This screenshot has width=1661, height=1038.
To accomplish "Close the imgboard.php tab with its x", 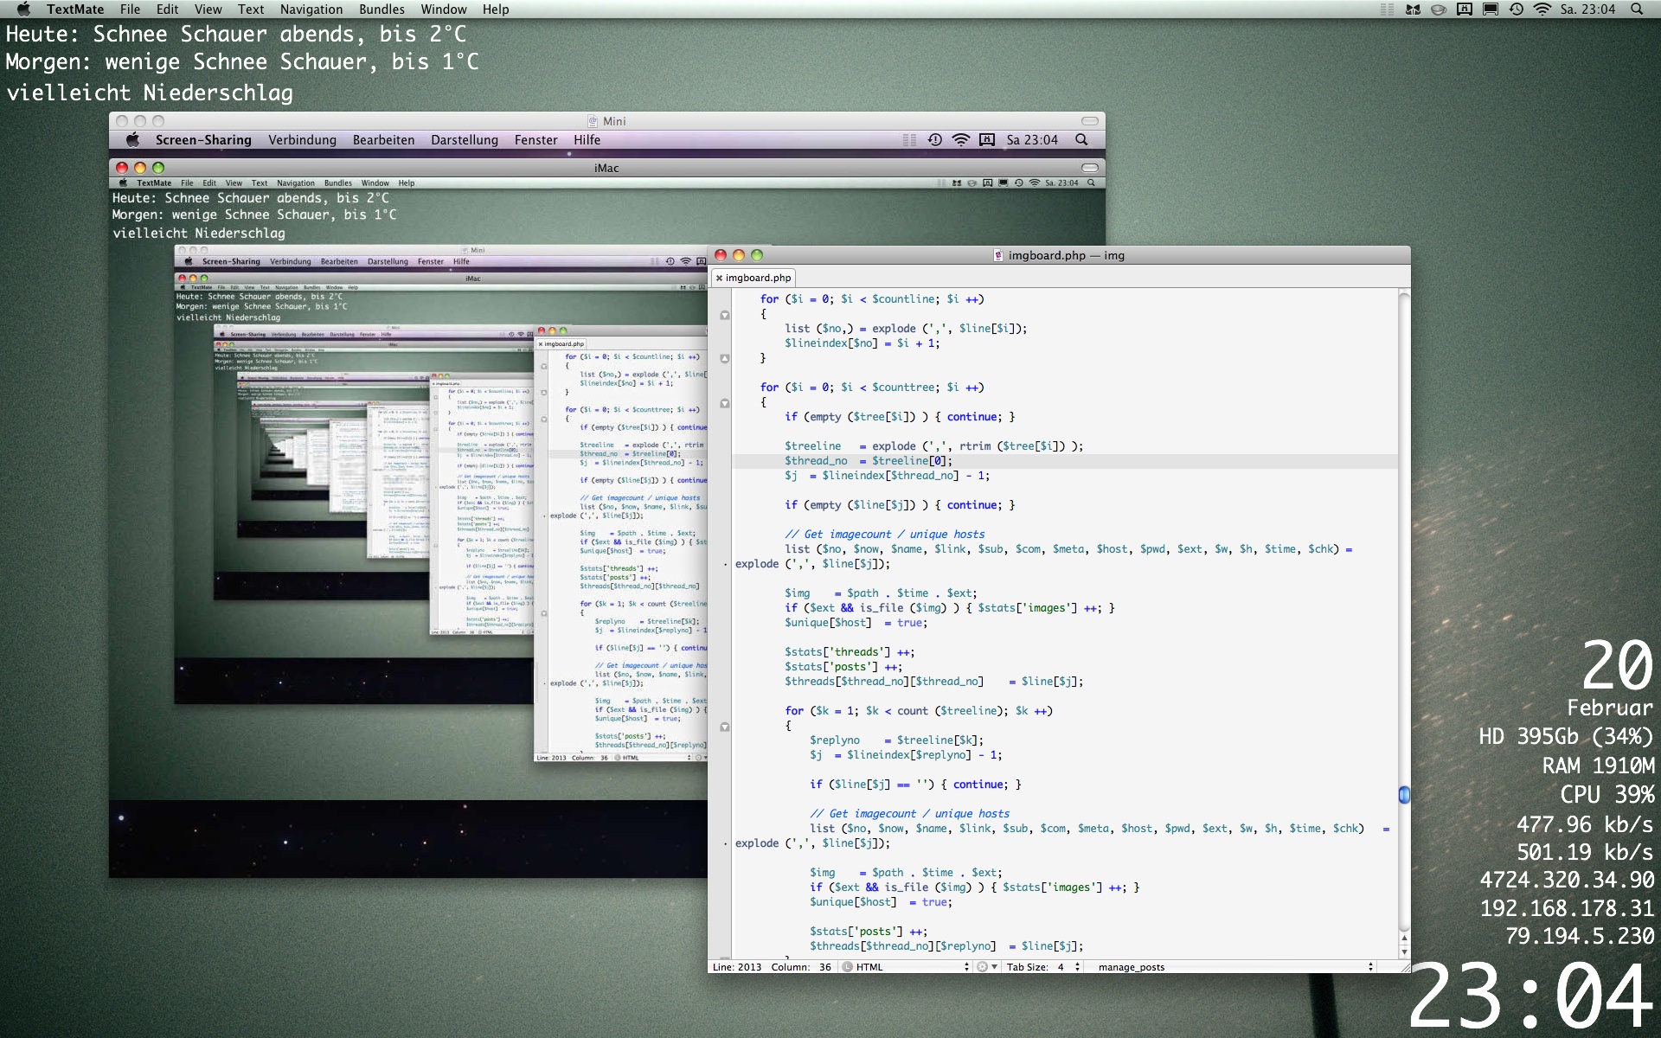I will pyautogui.click(x=719, y=278).
